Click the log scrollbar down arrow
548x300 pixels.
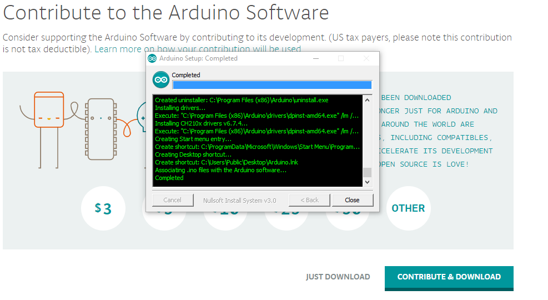[367, 182]
